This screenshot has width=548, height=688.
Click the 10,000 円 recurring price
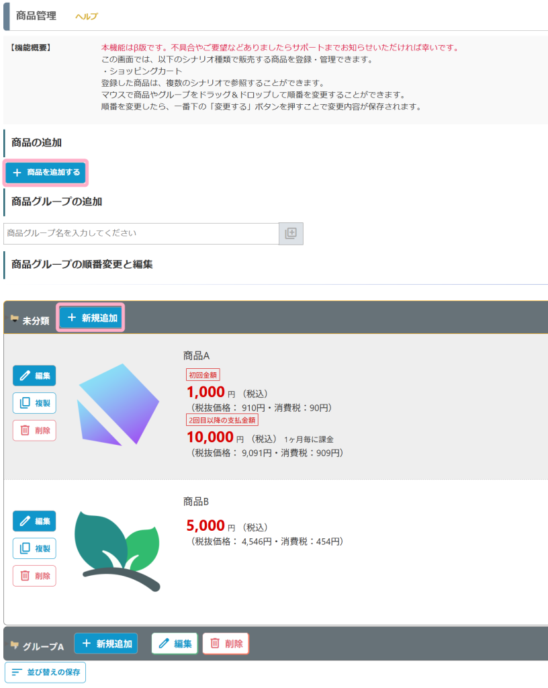[216, 437]
